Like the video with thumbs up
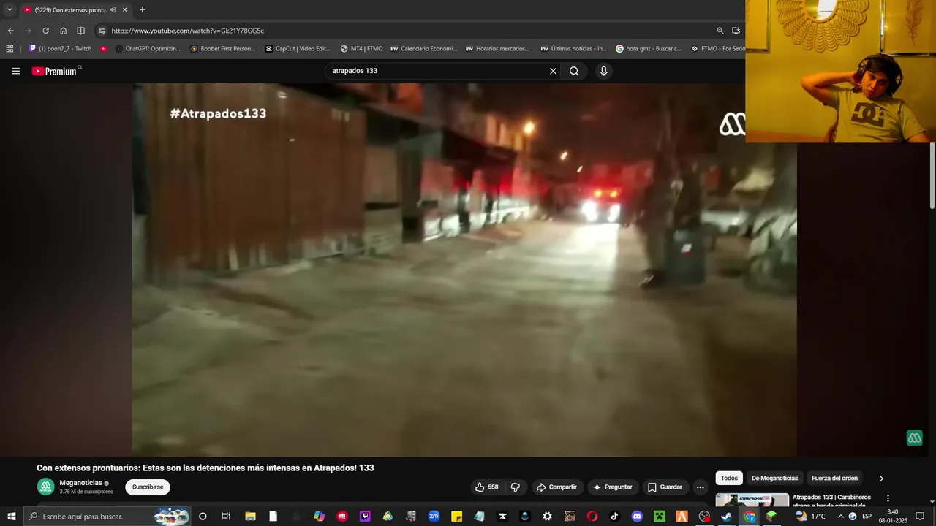 click(486, 487)
